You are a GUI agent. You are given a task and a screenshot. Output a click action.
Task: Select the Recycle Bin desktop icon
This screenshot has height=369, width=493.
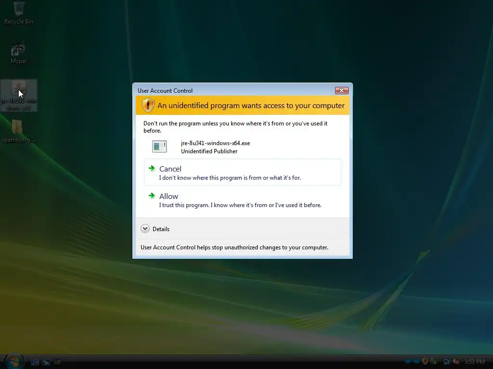point(19,13)
